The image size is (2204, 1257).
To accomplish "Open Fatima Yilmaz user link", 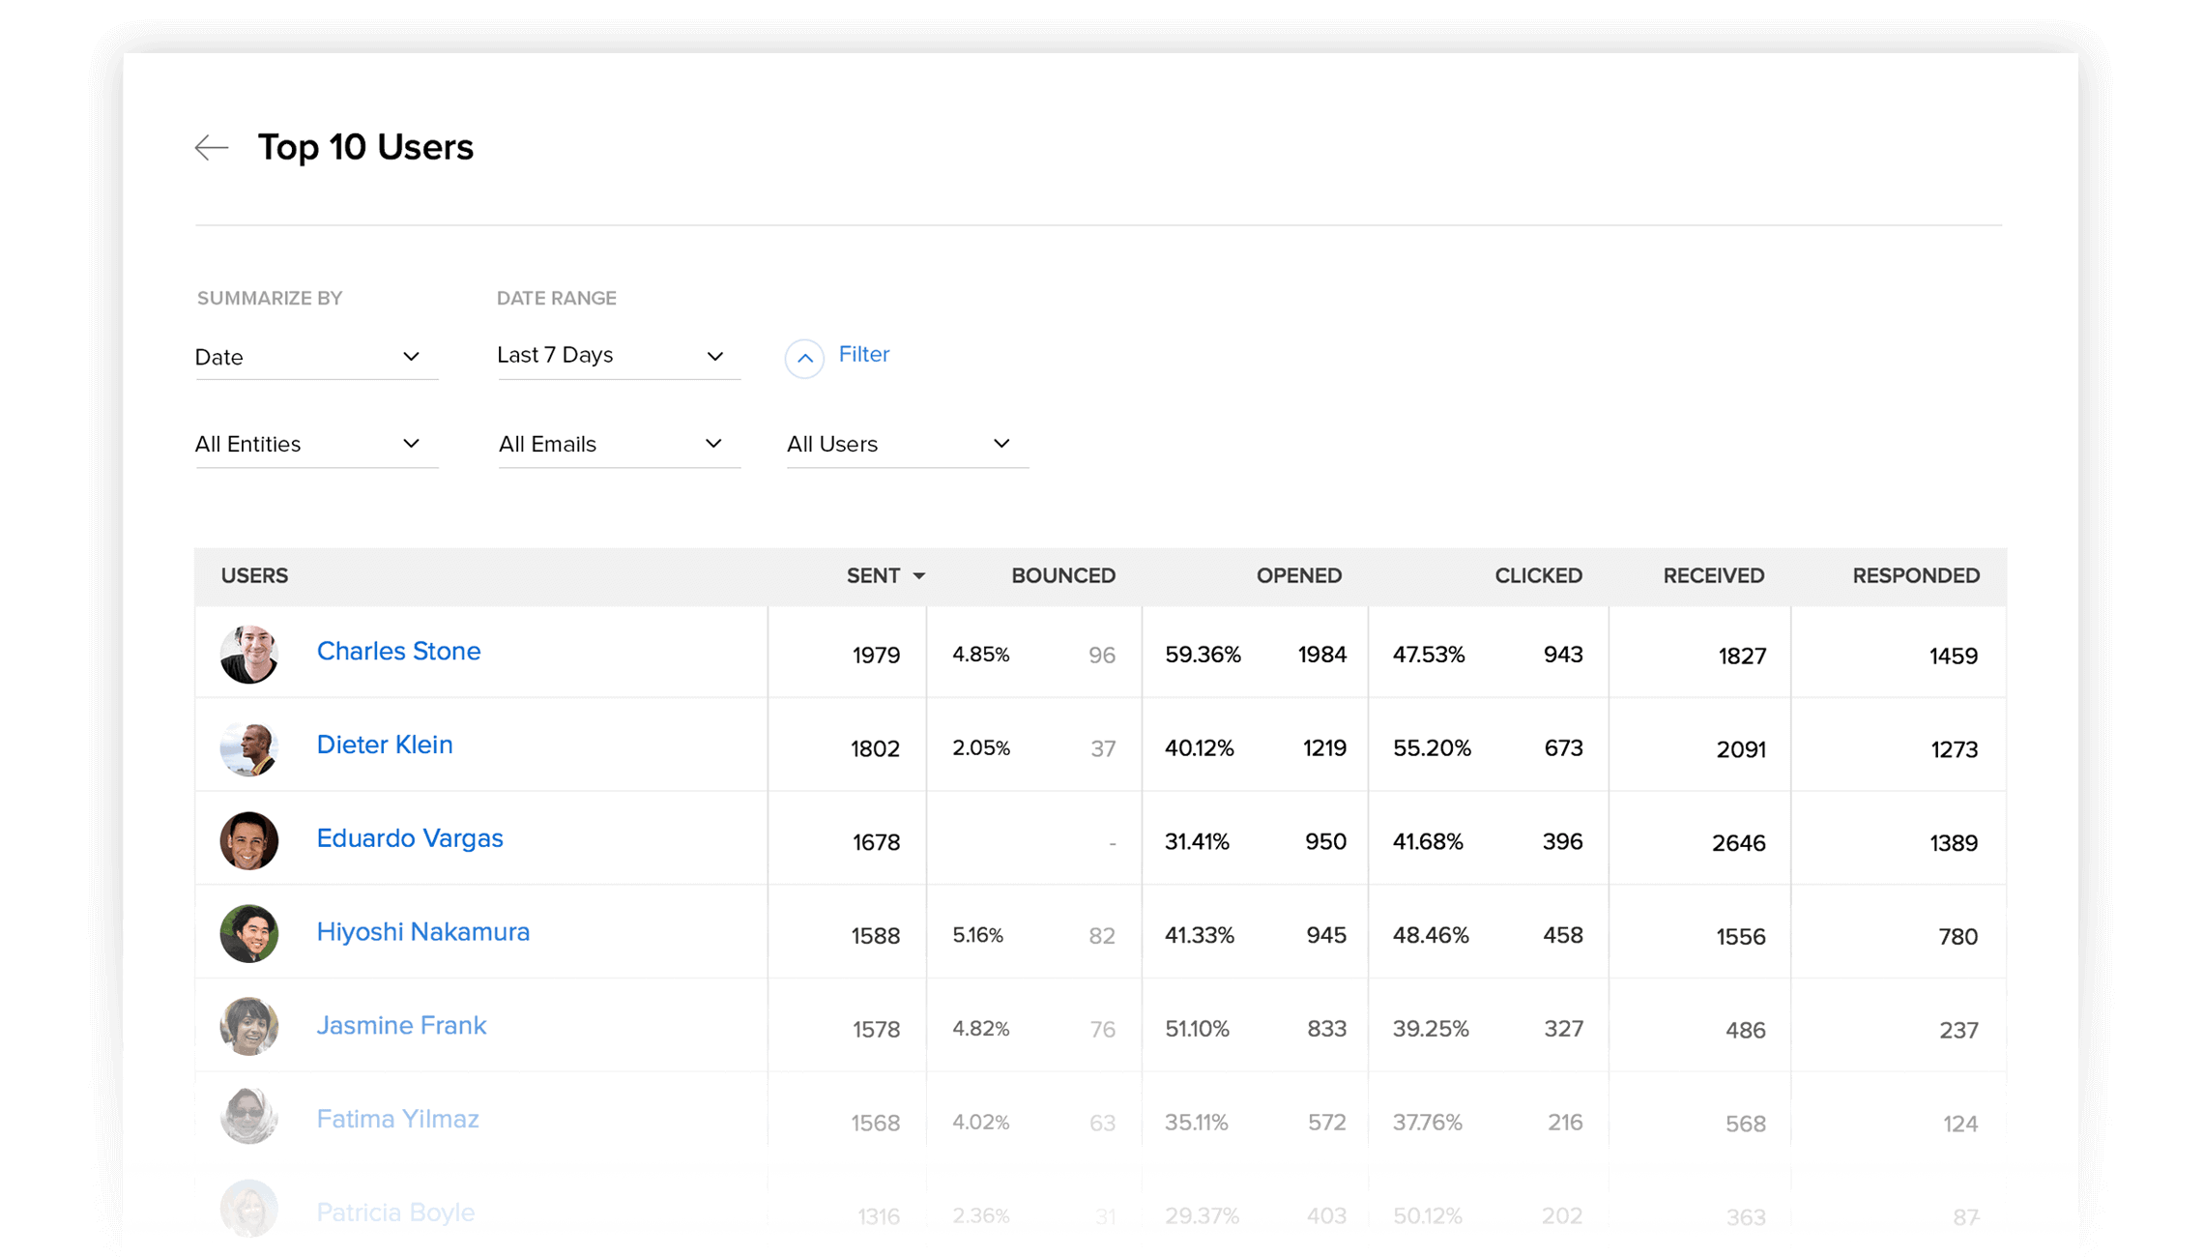I will coord(397,1119).
